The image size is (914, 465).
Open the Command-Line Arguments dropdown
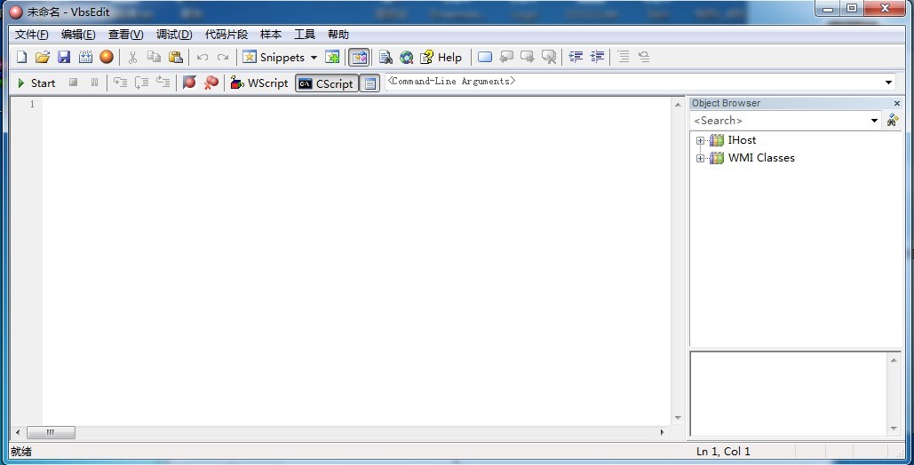[888, 83]
